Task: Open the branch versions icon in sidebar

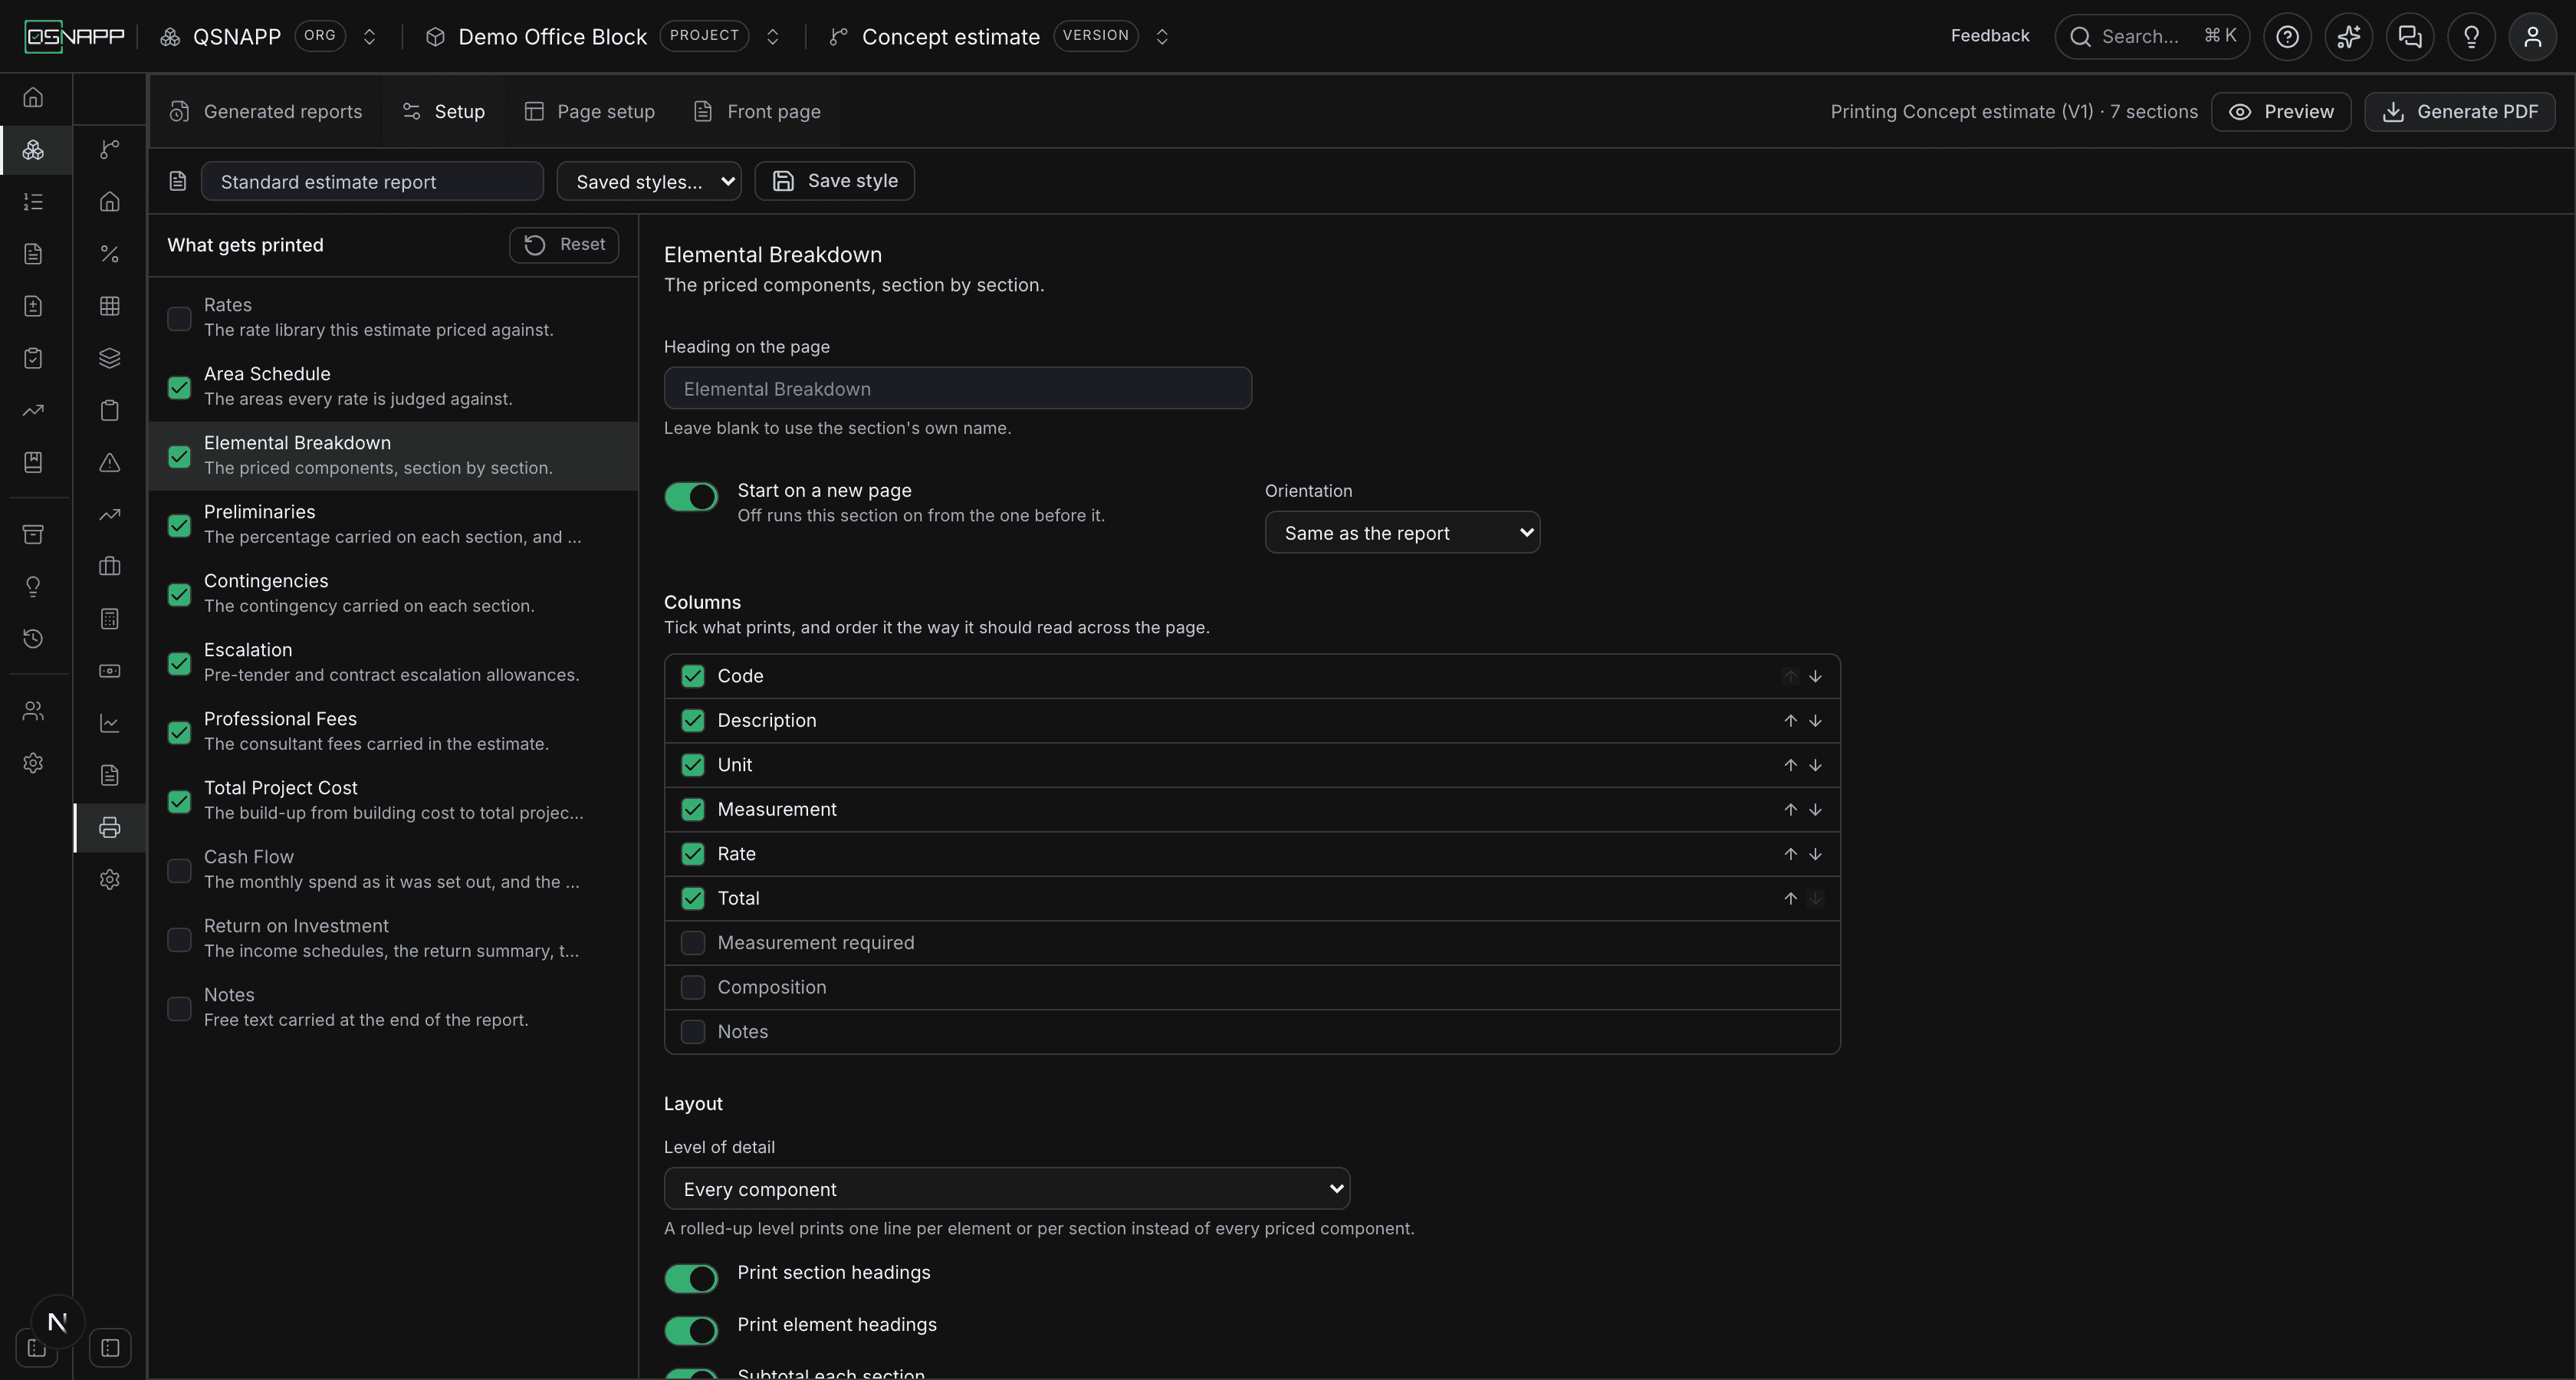Action: tap(110, 149)
